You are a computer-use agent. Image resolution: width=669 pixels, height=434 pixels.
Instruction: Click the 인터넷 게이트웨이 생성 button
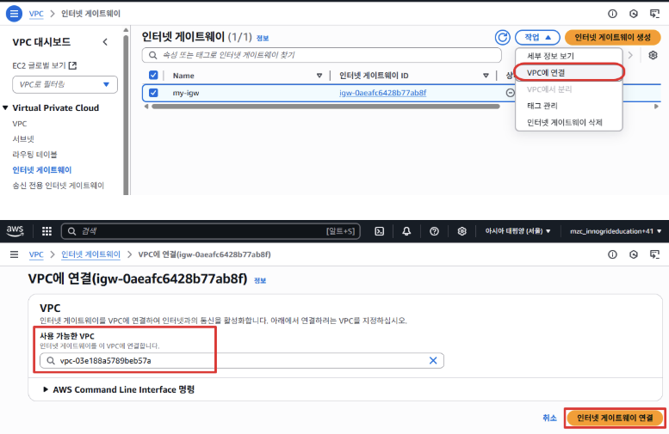click(612, 38)
